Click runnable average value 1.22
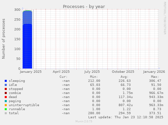This screenshot has height=125, width=168. pyautogui.click(x=127, y=109)
